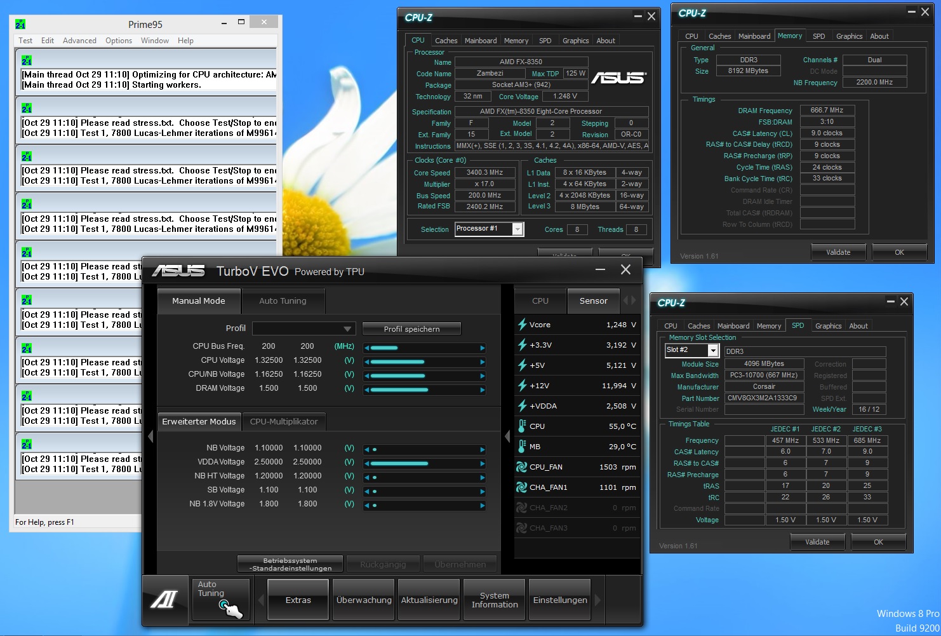Click the +VDDA lightning bolt icon
Screen dimensions: 941x636
[522, 406]
